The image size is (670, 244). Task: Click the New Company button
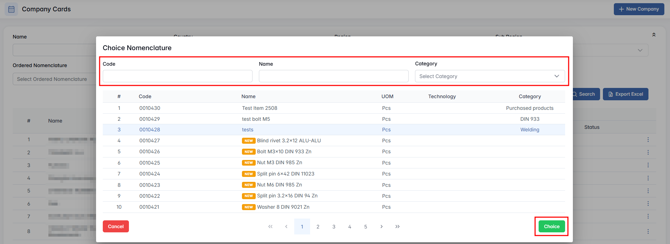coord(639,9)
